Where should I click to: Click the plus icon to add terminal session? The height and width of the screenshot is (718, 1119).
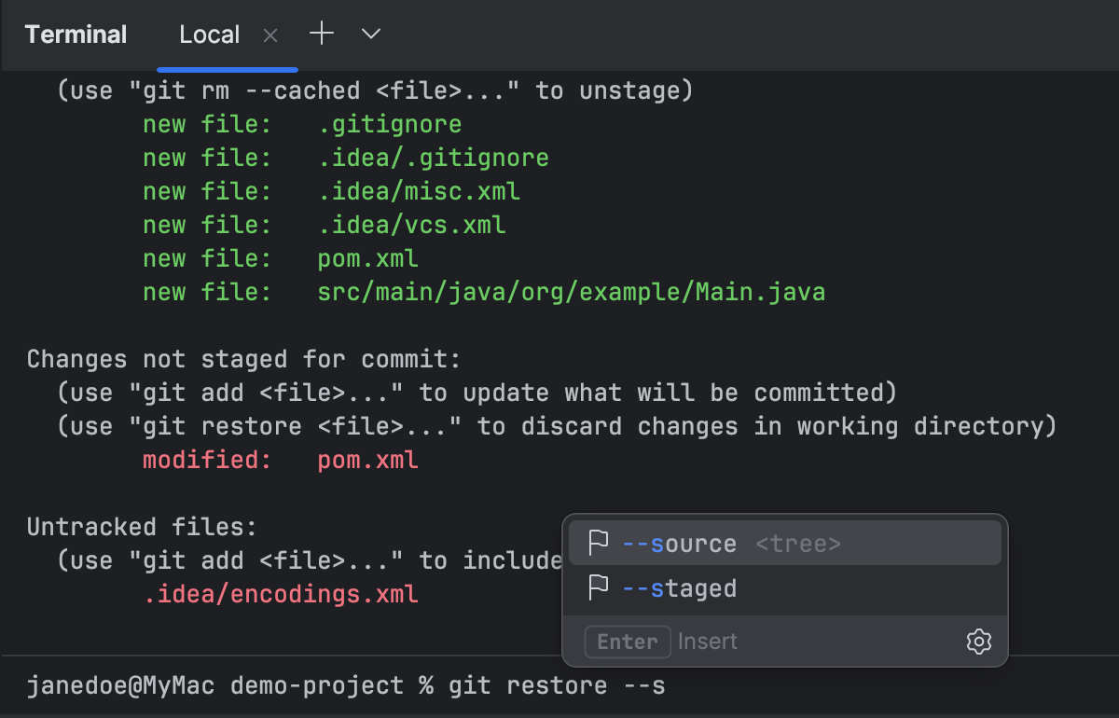321,34
